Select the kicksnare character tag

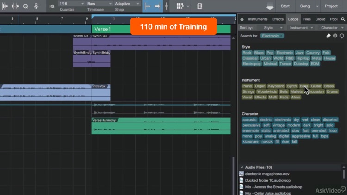pyautogui.click(x=250, y=142)
